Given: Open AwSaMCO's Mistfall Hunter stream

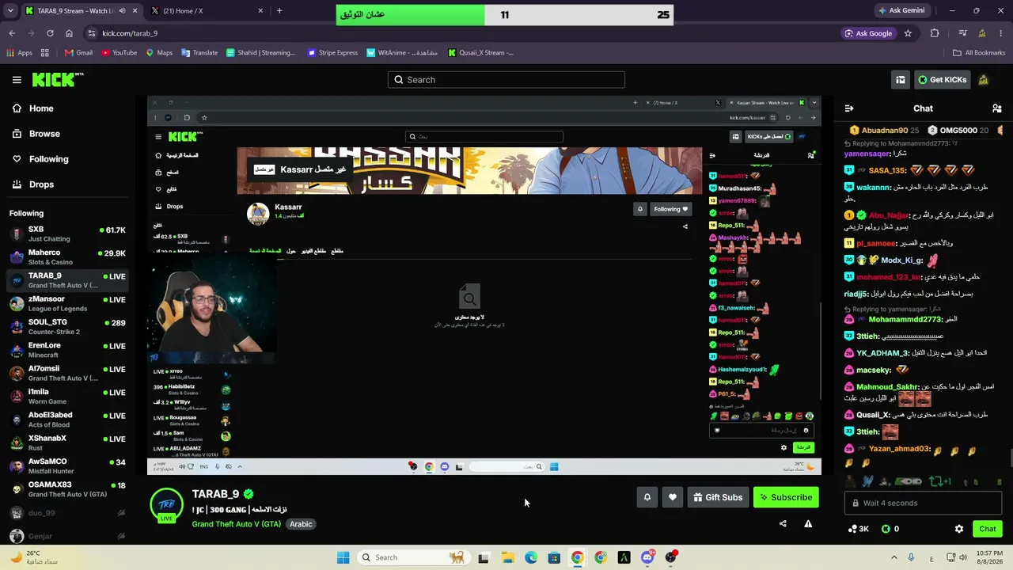Looking at the screenshot, I should 67,466.
